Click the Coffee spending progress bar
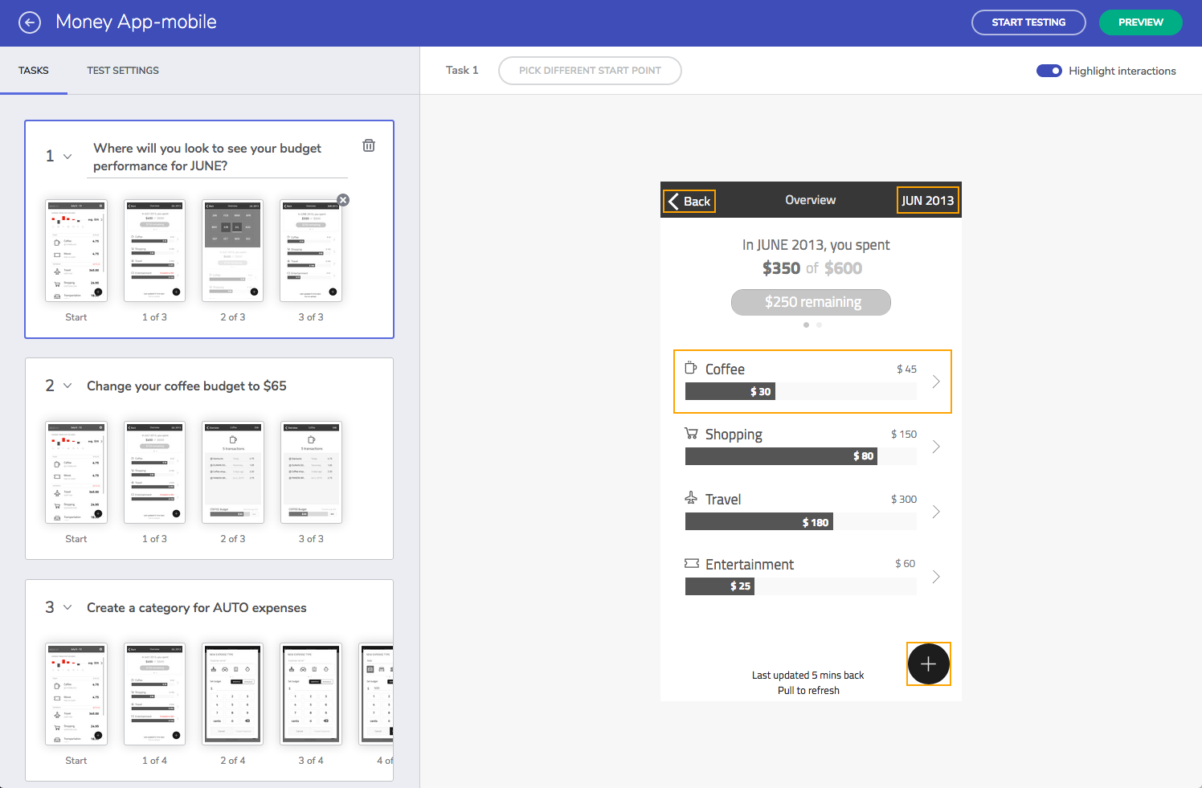This screenshot has width=1202, height=788. click(800, 391)
